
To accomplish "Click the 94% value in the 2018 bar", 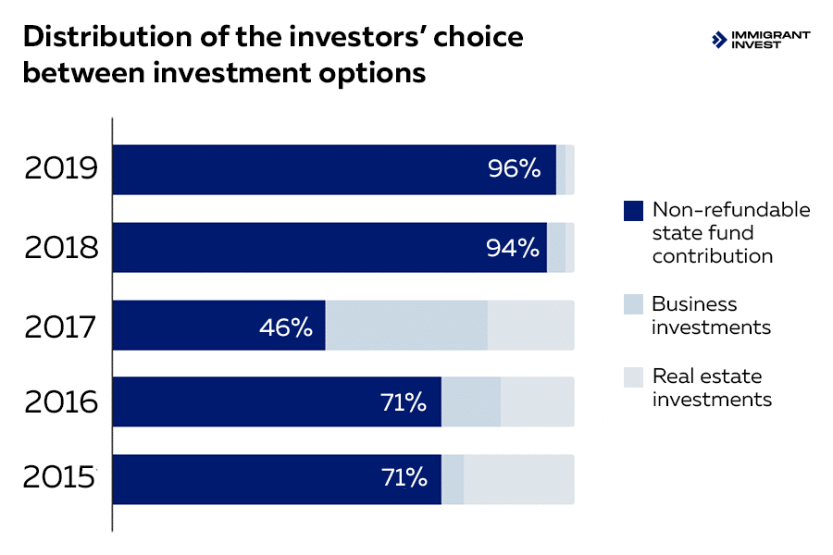I will (x=513, y=247).
